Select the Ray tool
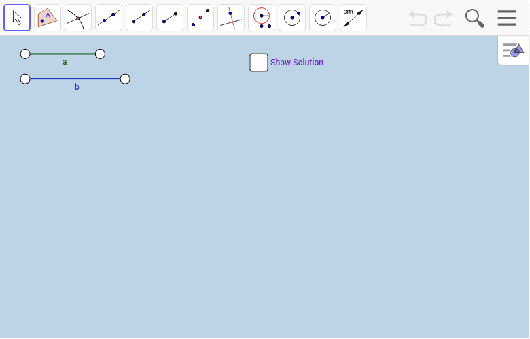The height and width of the screenshot is (339, 530). click(x=139, y=18)
